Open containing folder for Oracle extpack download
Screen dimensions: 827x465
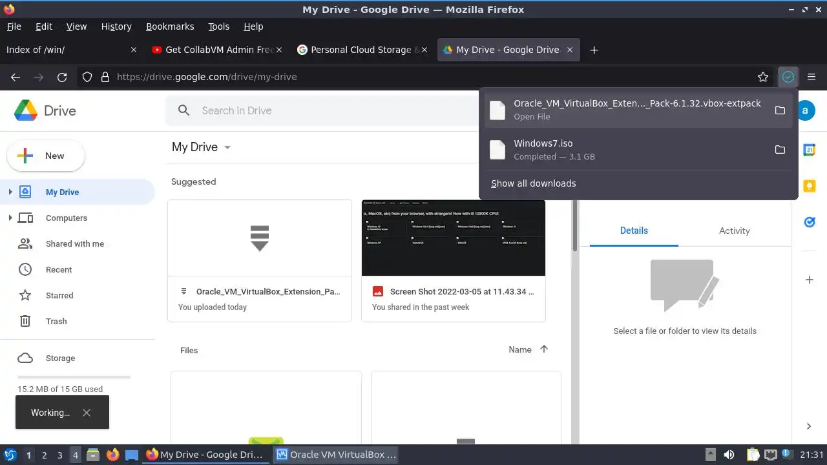[780, 110]
